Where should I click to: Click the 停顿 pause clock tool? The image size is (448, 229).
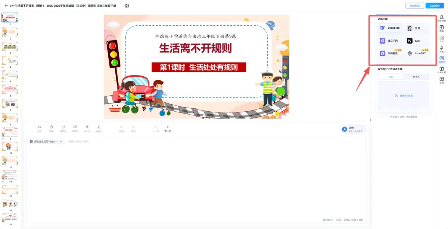tap(51, 129)
